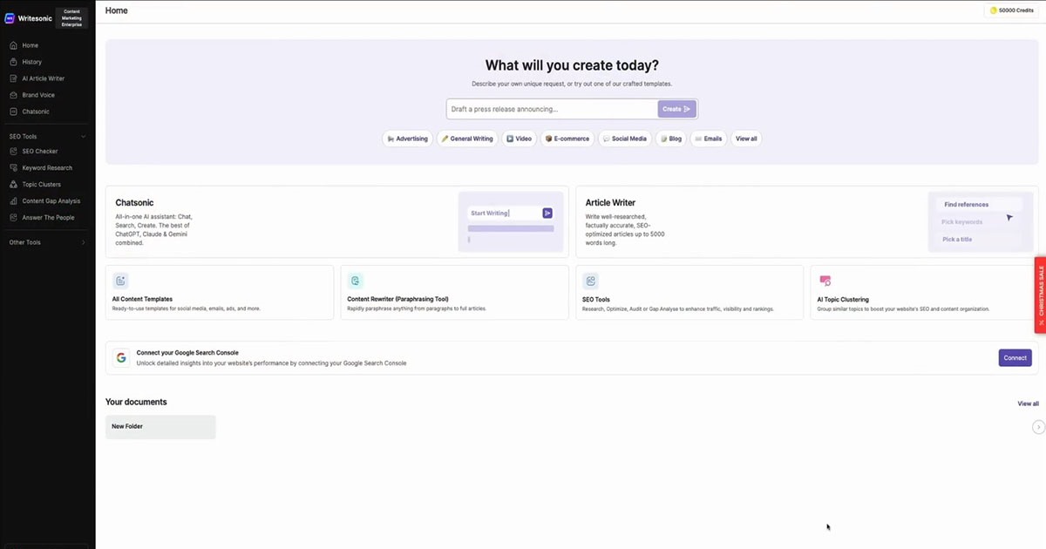Click the Writesonic logo icon

[10, 17]
